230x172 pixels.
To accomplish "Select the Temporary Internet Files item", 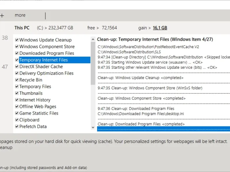I will click(43, 60).
